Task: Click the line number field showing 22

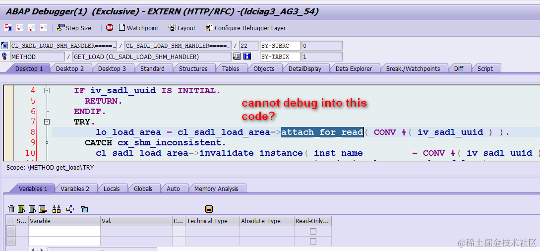Action: (x=248, y=46)
